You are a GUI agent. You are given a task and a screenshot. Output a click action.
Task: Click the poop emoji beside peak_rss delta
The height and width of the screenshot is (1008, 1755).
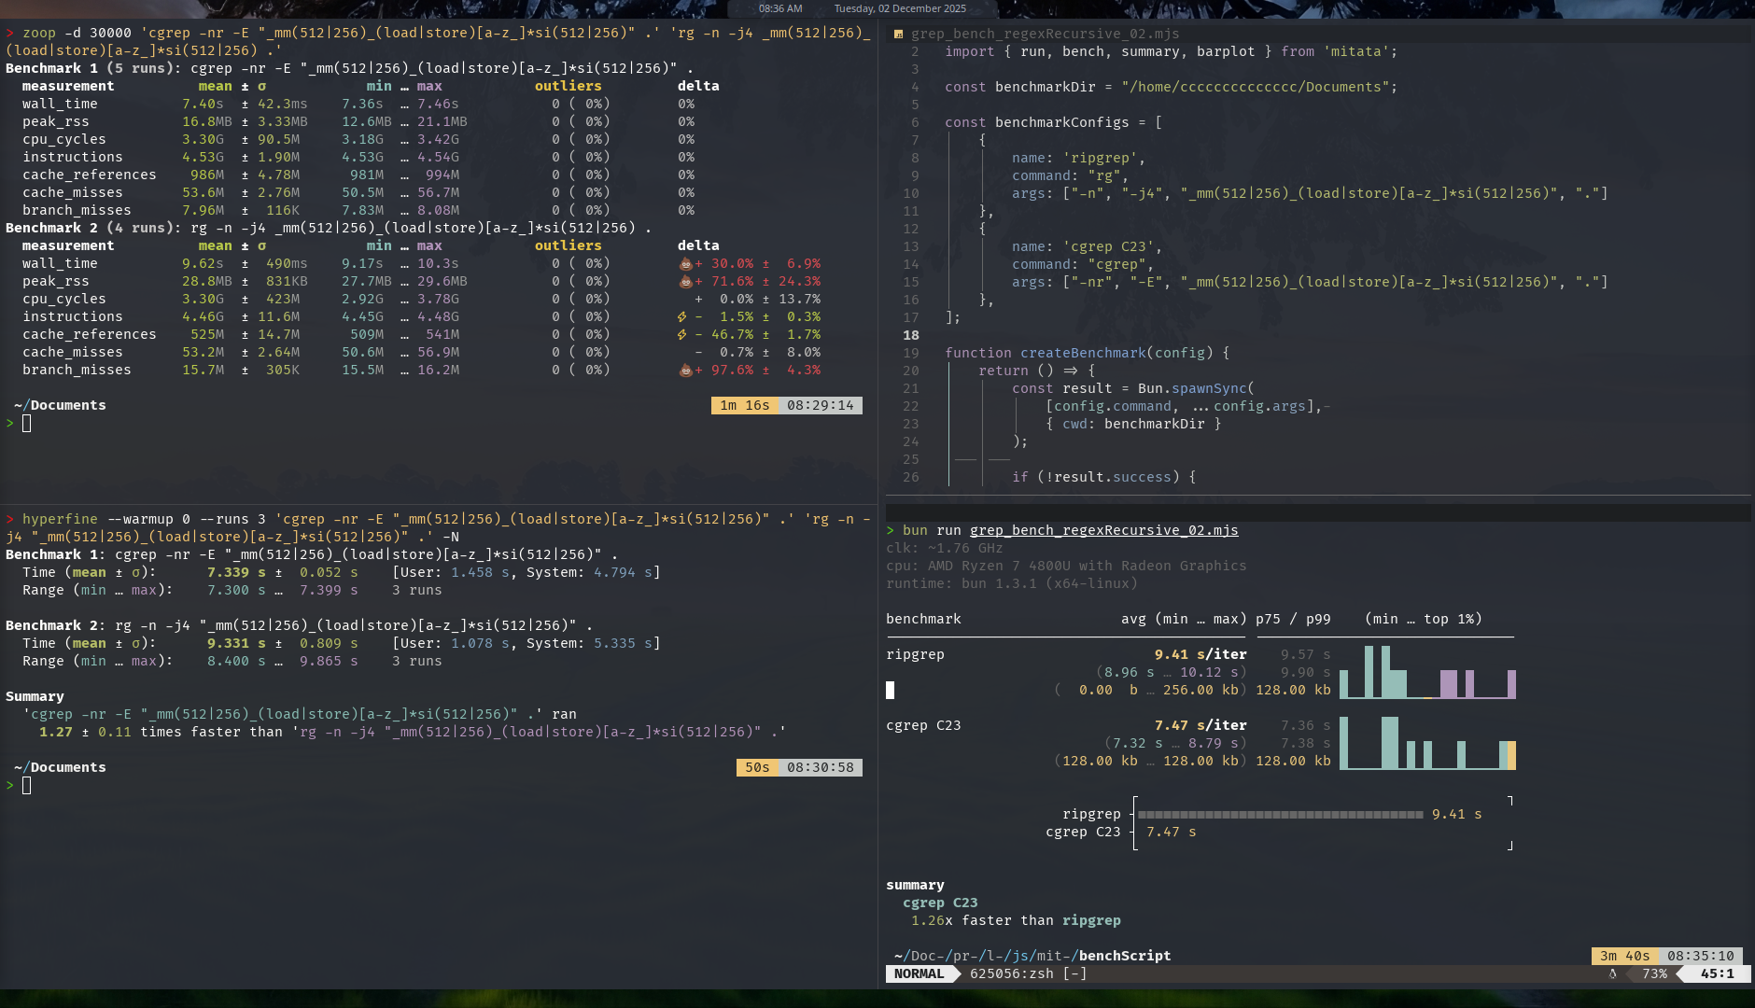(685, 282)
